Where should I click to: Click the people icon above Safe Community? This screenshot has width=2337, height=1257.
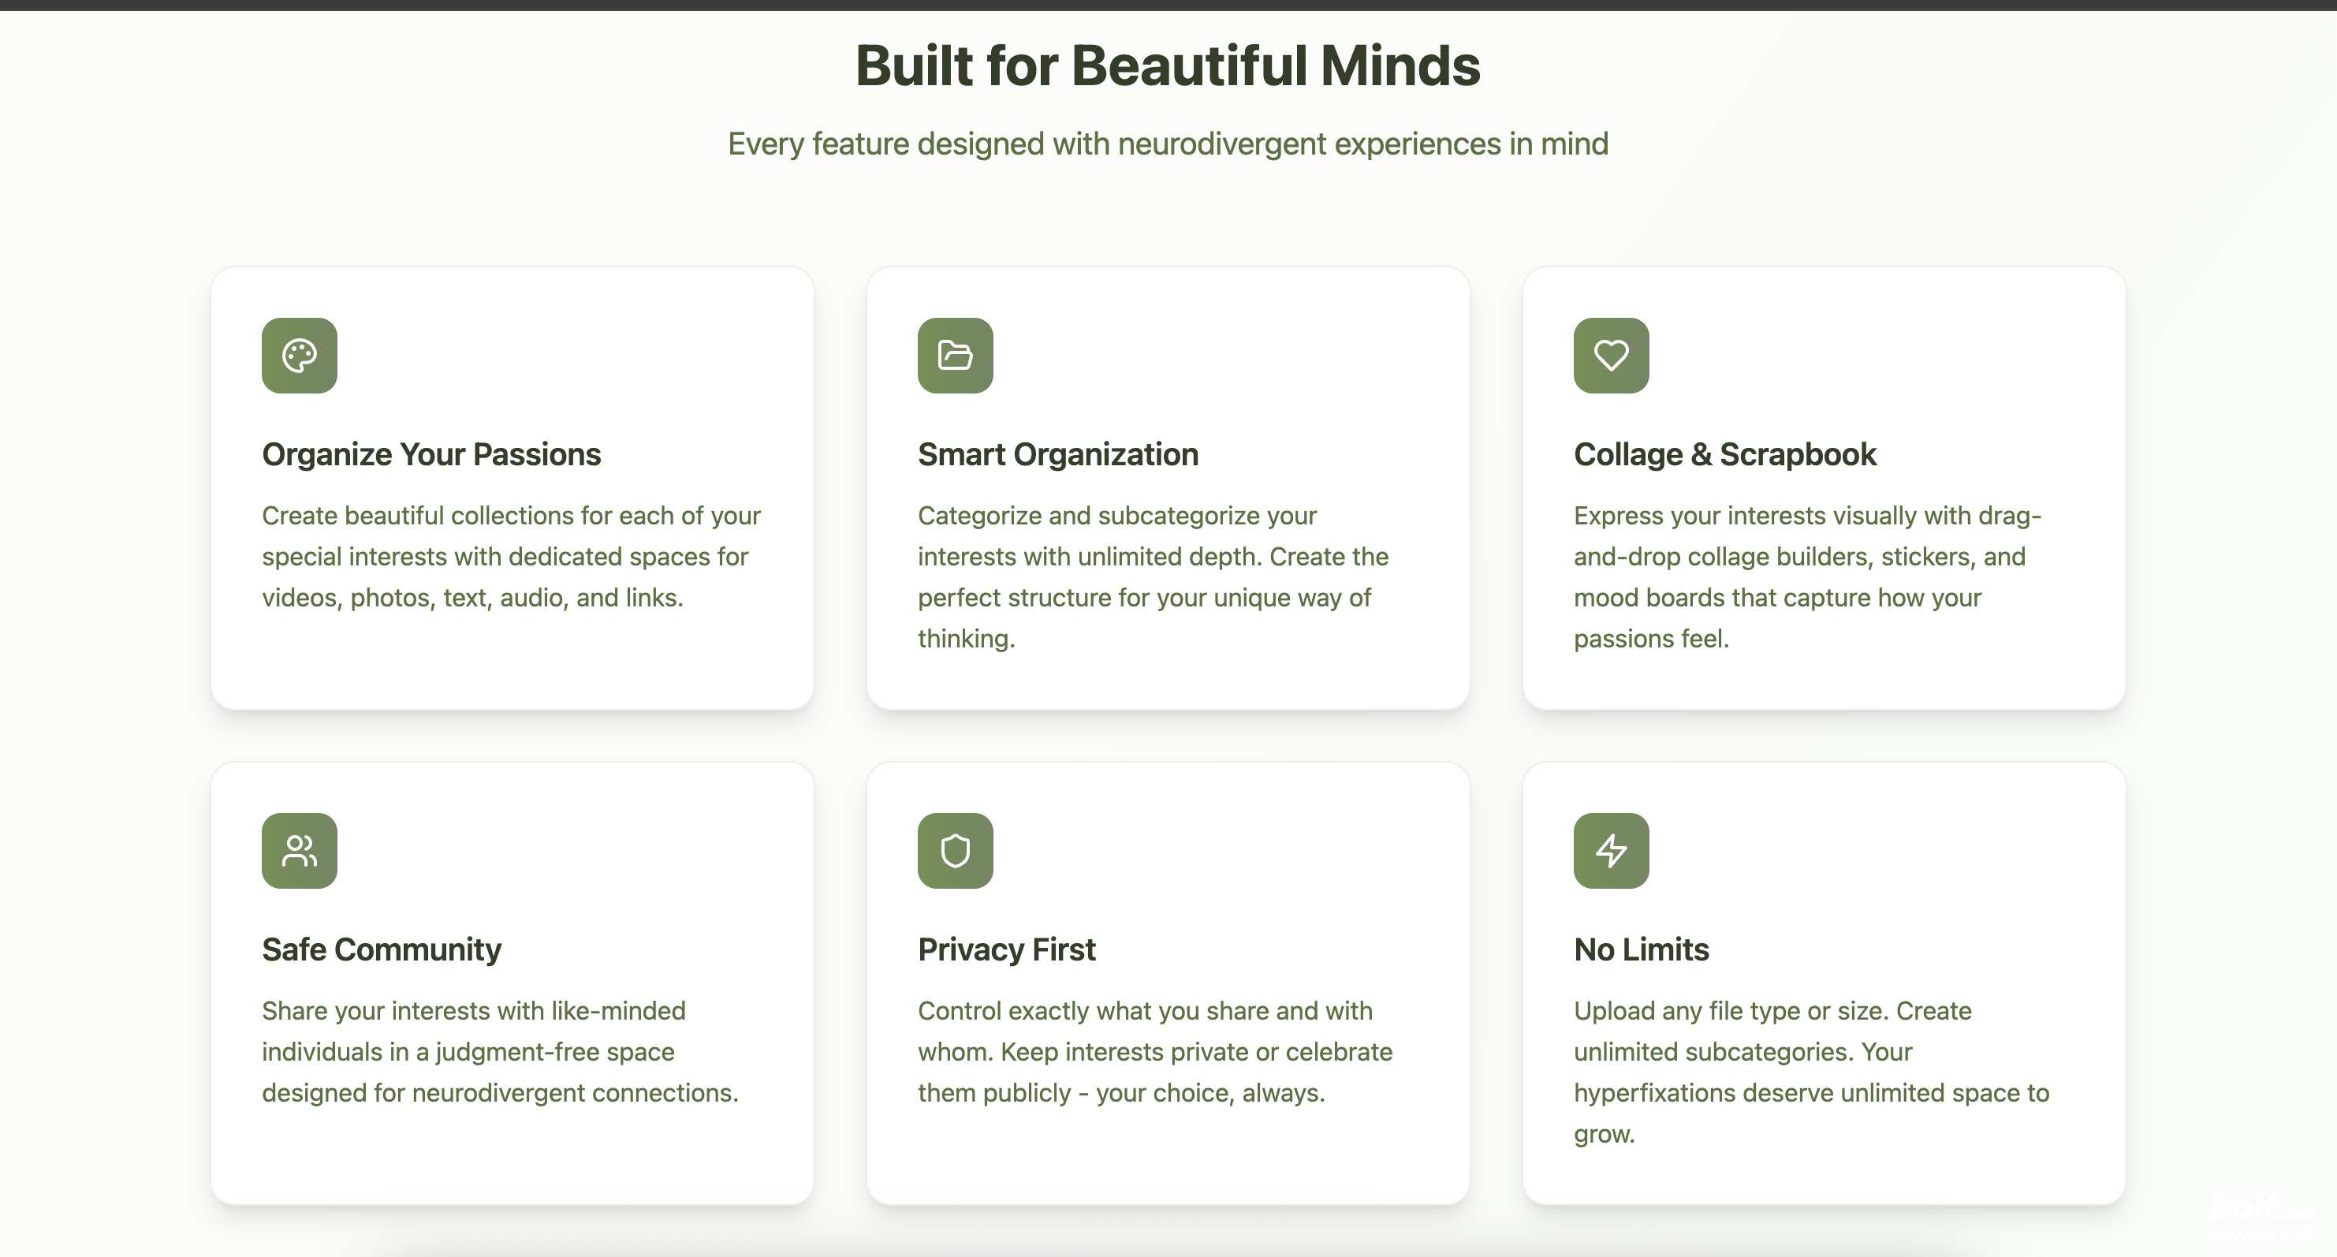300,850
